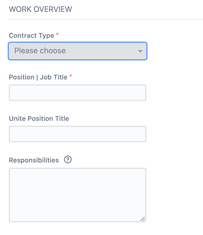Open the Contract Type dropdown box
The width and height of the screenshot is (203, 235).
click(x=78, y=51)
